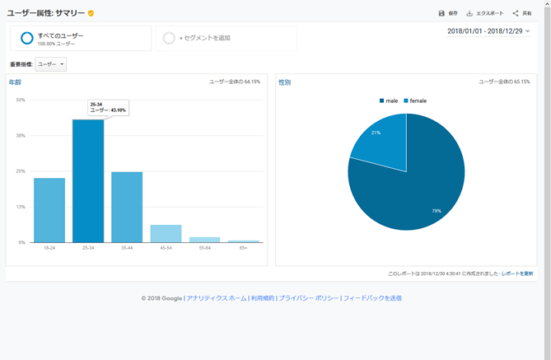
Task: Open the date range 2018/01/01 - 2018/12/29 dropdown
Action: point(488,31)
